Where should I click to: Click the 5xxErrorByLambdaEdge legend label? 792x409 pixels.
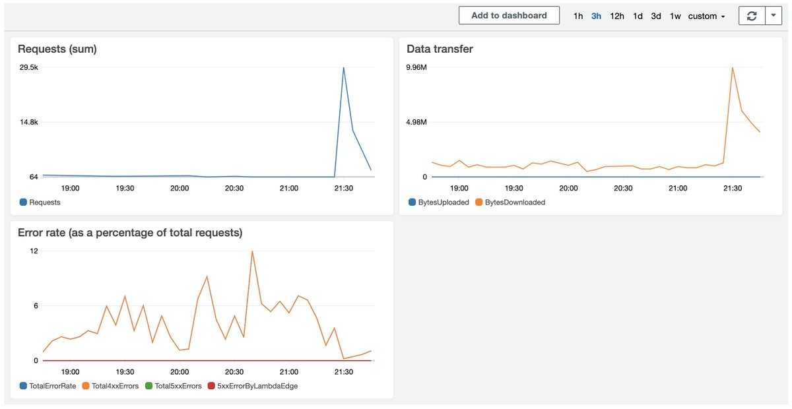point(257,386)
